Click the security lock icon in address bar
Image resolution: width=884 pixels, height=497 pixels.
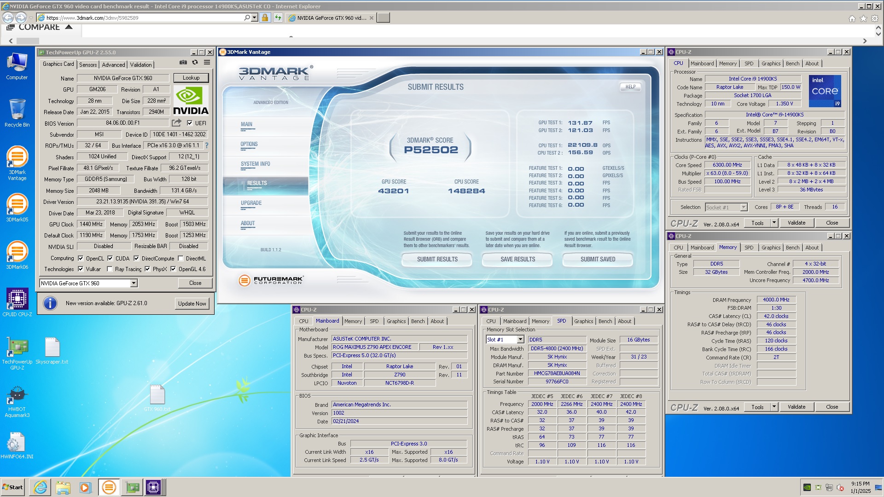point(265,17)
